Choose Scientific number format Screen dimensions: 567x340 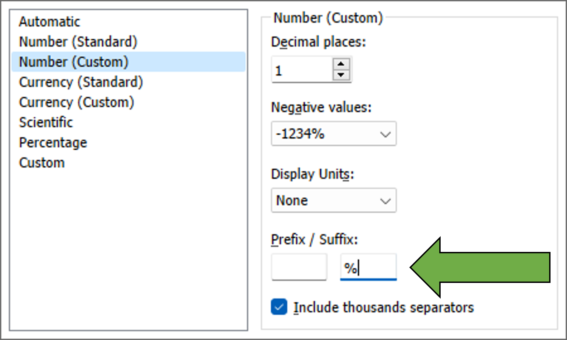(x=46, y=122)
